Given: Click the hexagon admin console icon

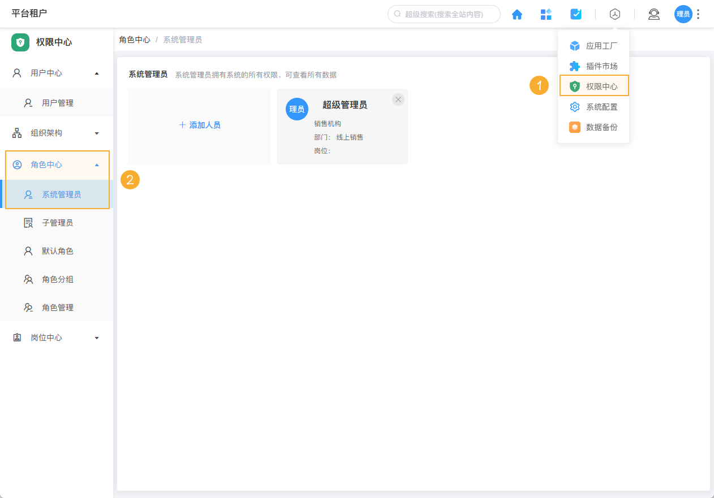Looking at the screenshot, I should click(615, 14).
